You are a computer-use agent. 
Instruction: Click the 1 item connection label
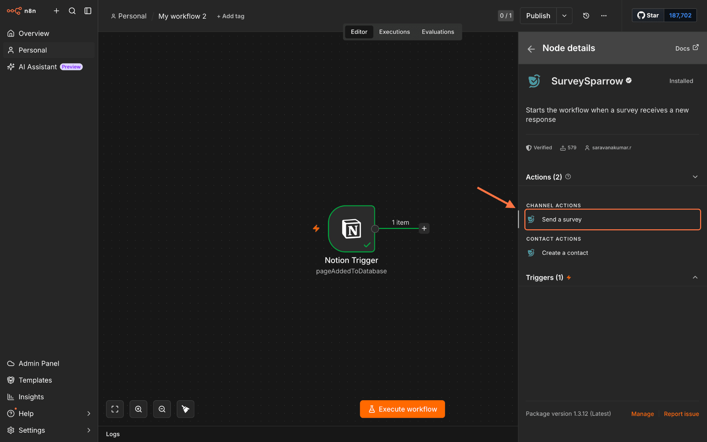pos(400,222)
